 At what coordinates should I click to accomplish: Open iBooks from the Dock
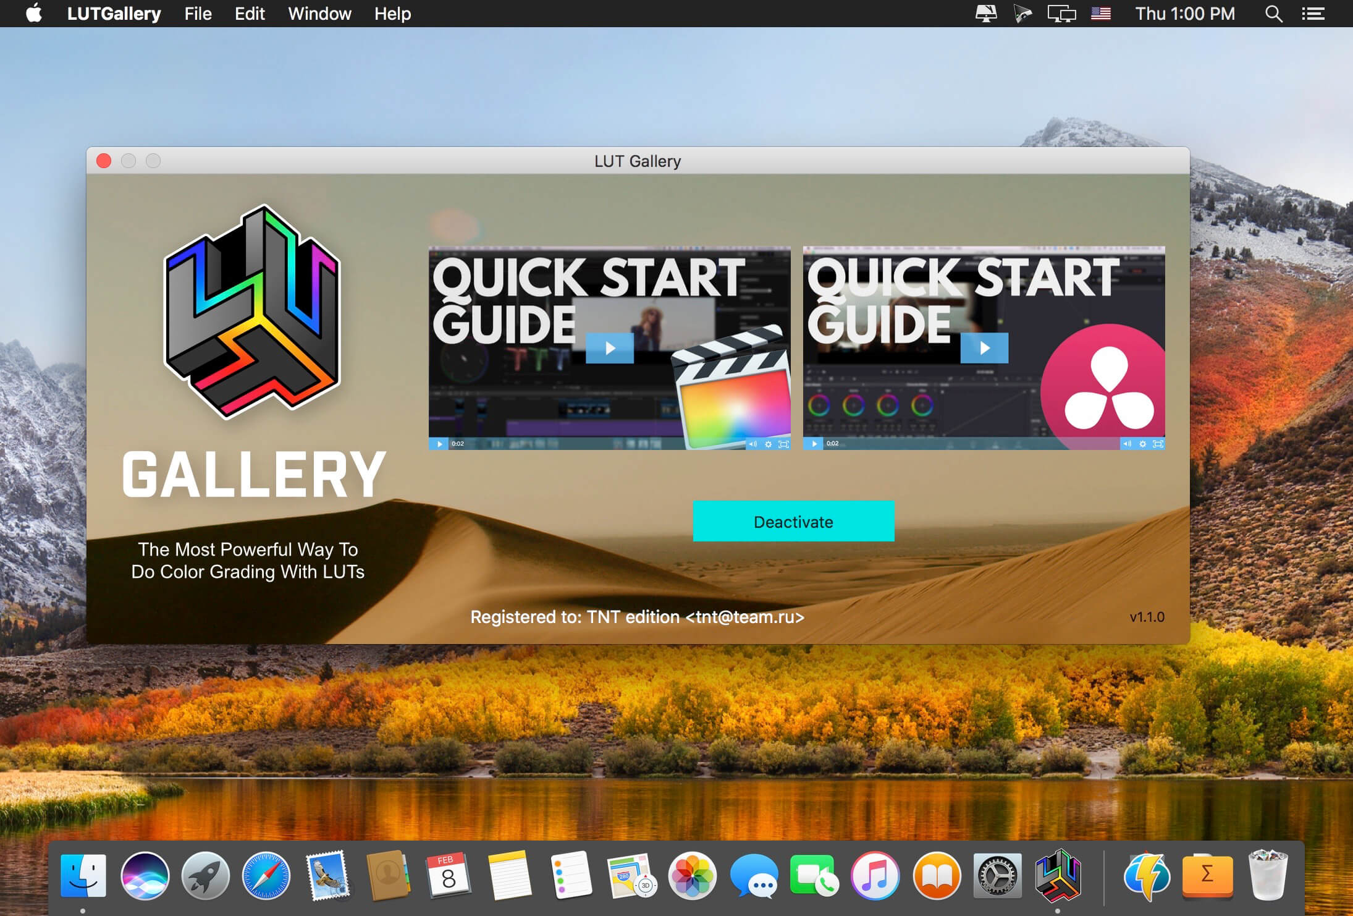coord(937,875)
